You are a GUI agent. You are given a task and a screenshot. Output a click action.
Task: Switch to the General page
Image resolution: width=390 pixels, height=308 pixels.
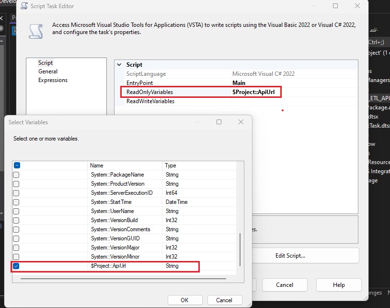point(49,71)
